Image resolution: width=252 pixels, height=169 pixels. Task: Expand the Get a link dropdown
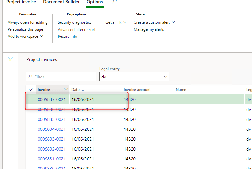pyautogui.click(x=116, y=22)
